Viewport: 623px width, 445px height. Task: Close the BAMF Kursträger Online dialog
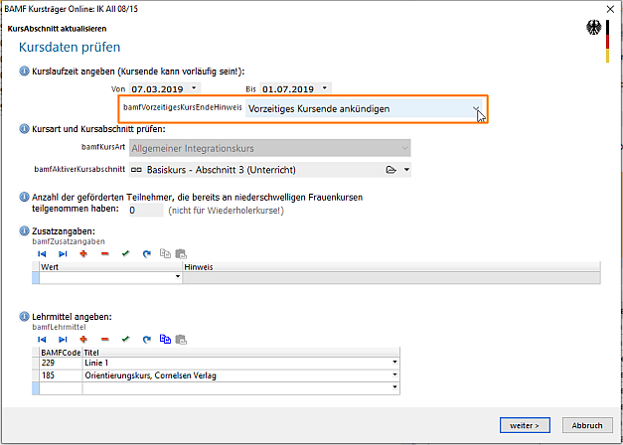click(610, 9)
